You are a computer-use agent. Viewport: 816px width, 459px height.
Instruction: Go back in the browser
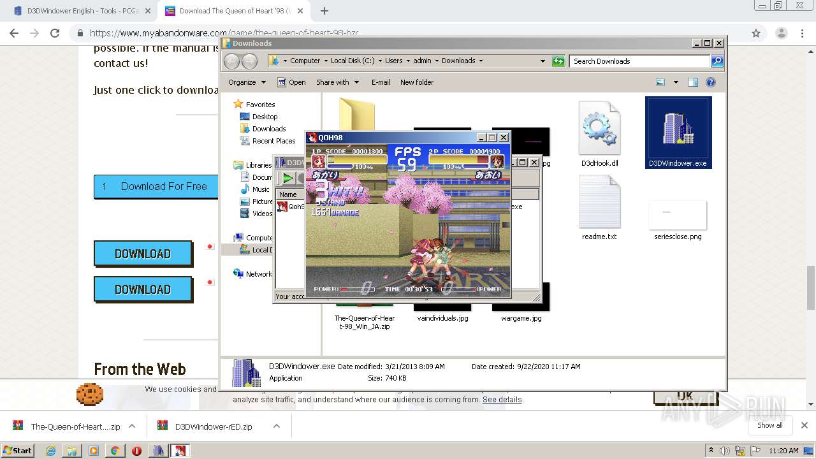(x=14, y=33)
